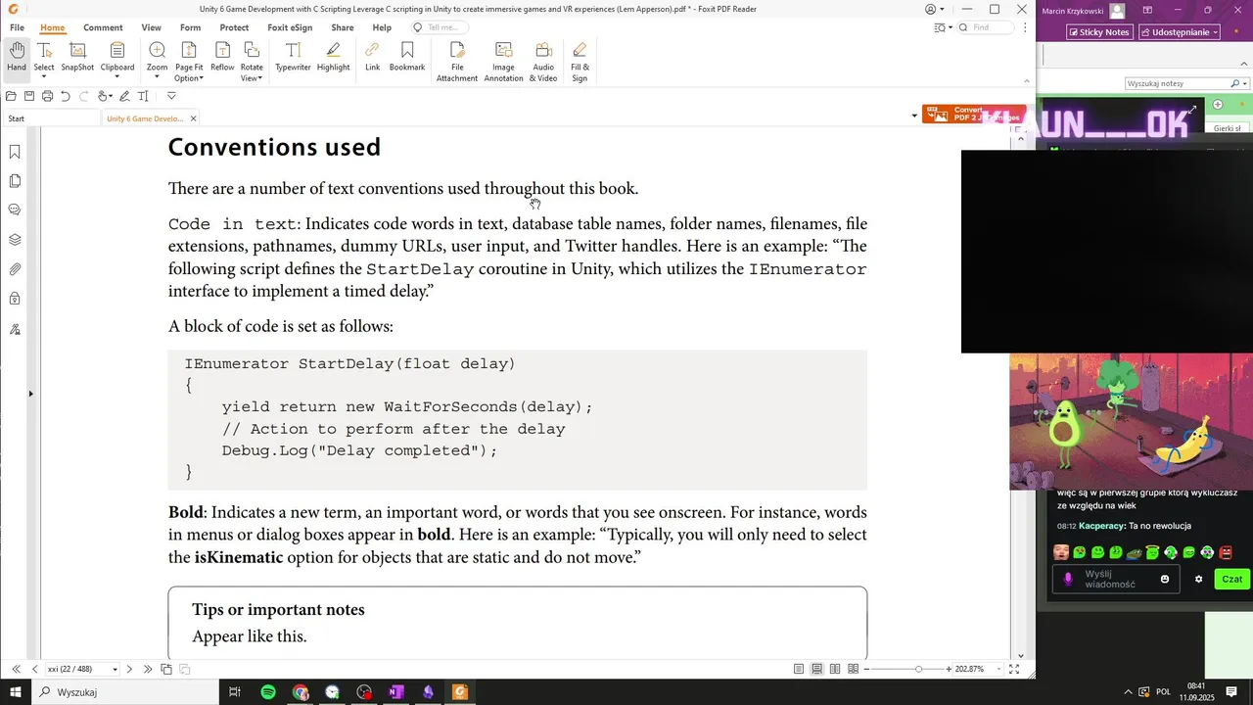This screenshot has height=705, width=1253.
Task: Click the quick-access Save icon
Action: click(x=29, y=96)
